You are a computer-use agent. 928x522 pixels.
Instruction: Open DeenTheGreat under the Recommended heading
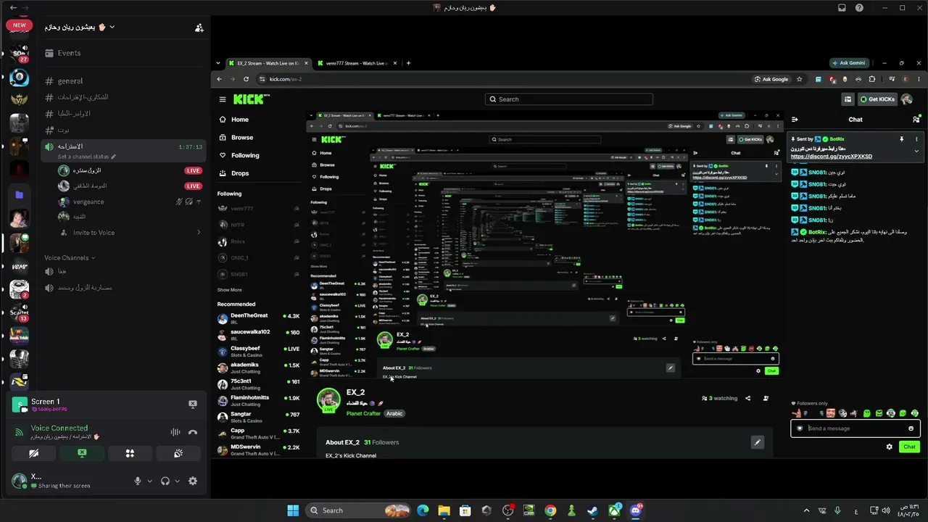[x=259, y=319]
